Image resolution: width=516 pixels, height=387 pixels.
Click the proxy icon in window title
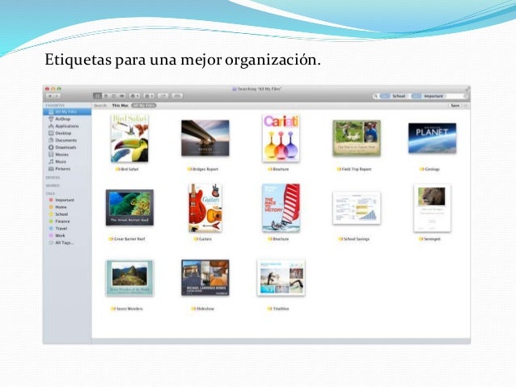235,89
